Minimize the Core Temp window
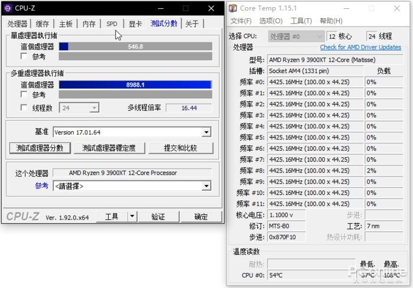This screenshot has width=413, height=288. 346,8
